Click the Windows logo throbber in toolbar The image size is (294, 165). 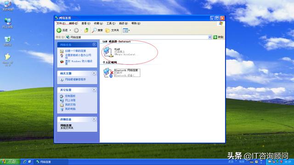click(221, 23)
